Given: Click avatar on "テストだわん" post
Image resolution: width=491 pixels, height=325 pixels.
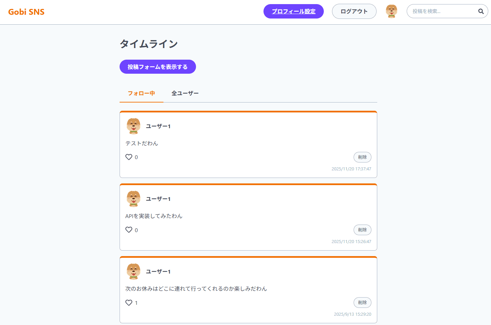Looking at the screenshot, I should pos(134,126).
